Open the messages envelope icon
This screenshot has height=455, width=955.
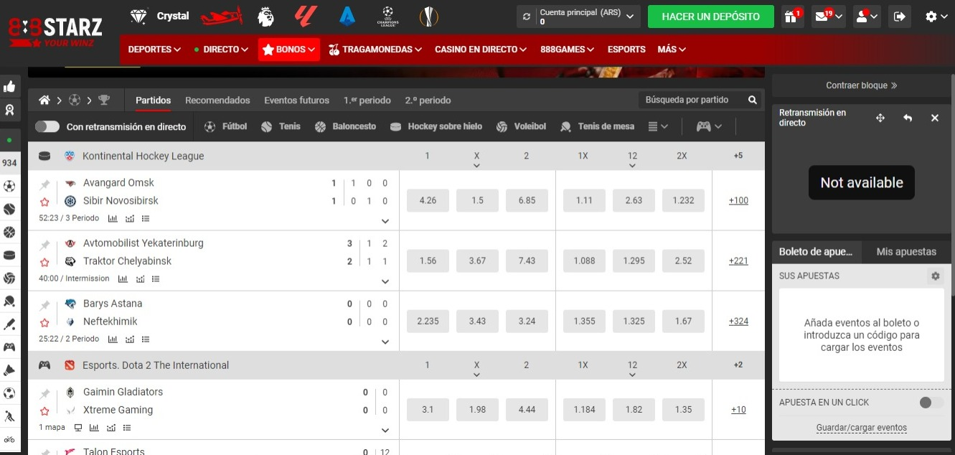822,17
